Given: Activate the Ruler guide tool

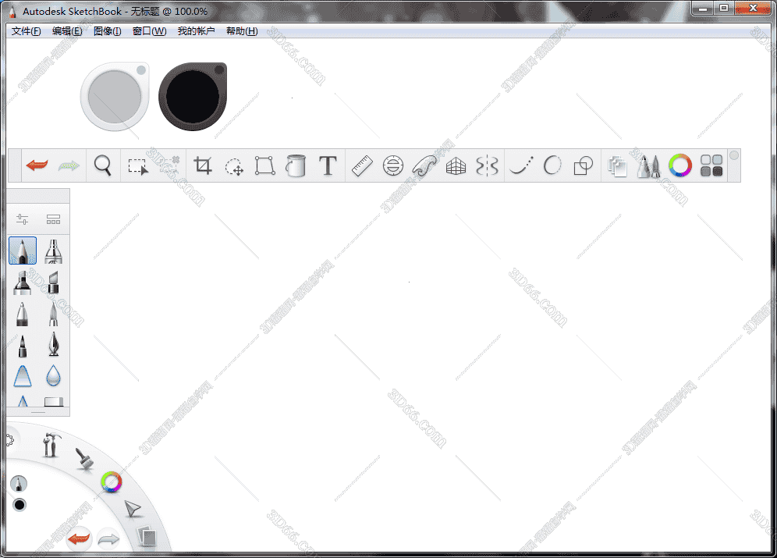Looking at the screenshot, I should (x=361, y=165).
